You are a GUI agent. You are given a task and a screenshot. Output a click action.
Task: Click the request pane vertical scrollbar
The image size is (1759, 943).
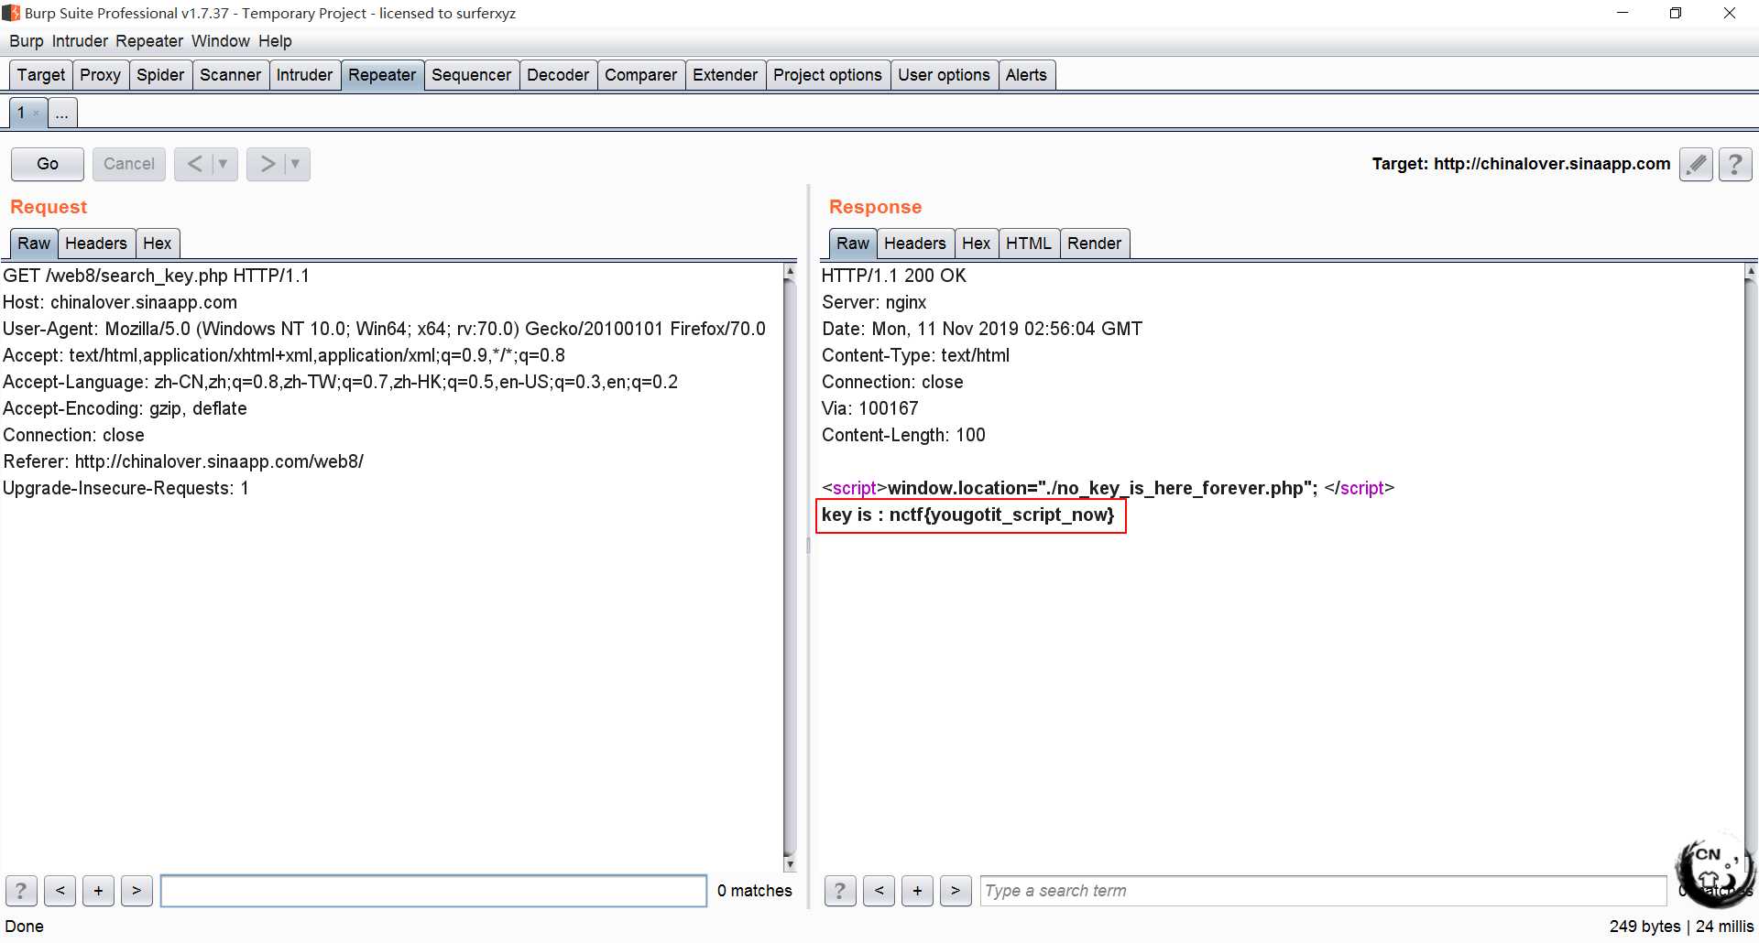click(790, 568)
